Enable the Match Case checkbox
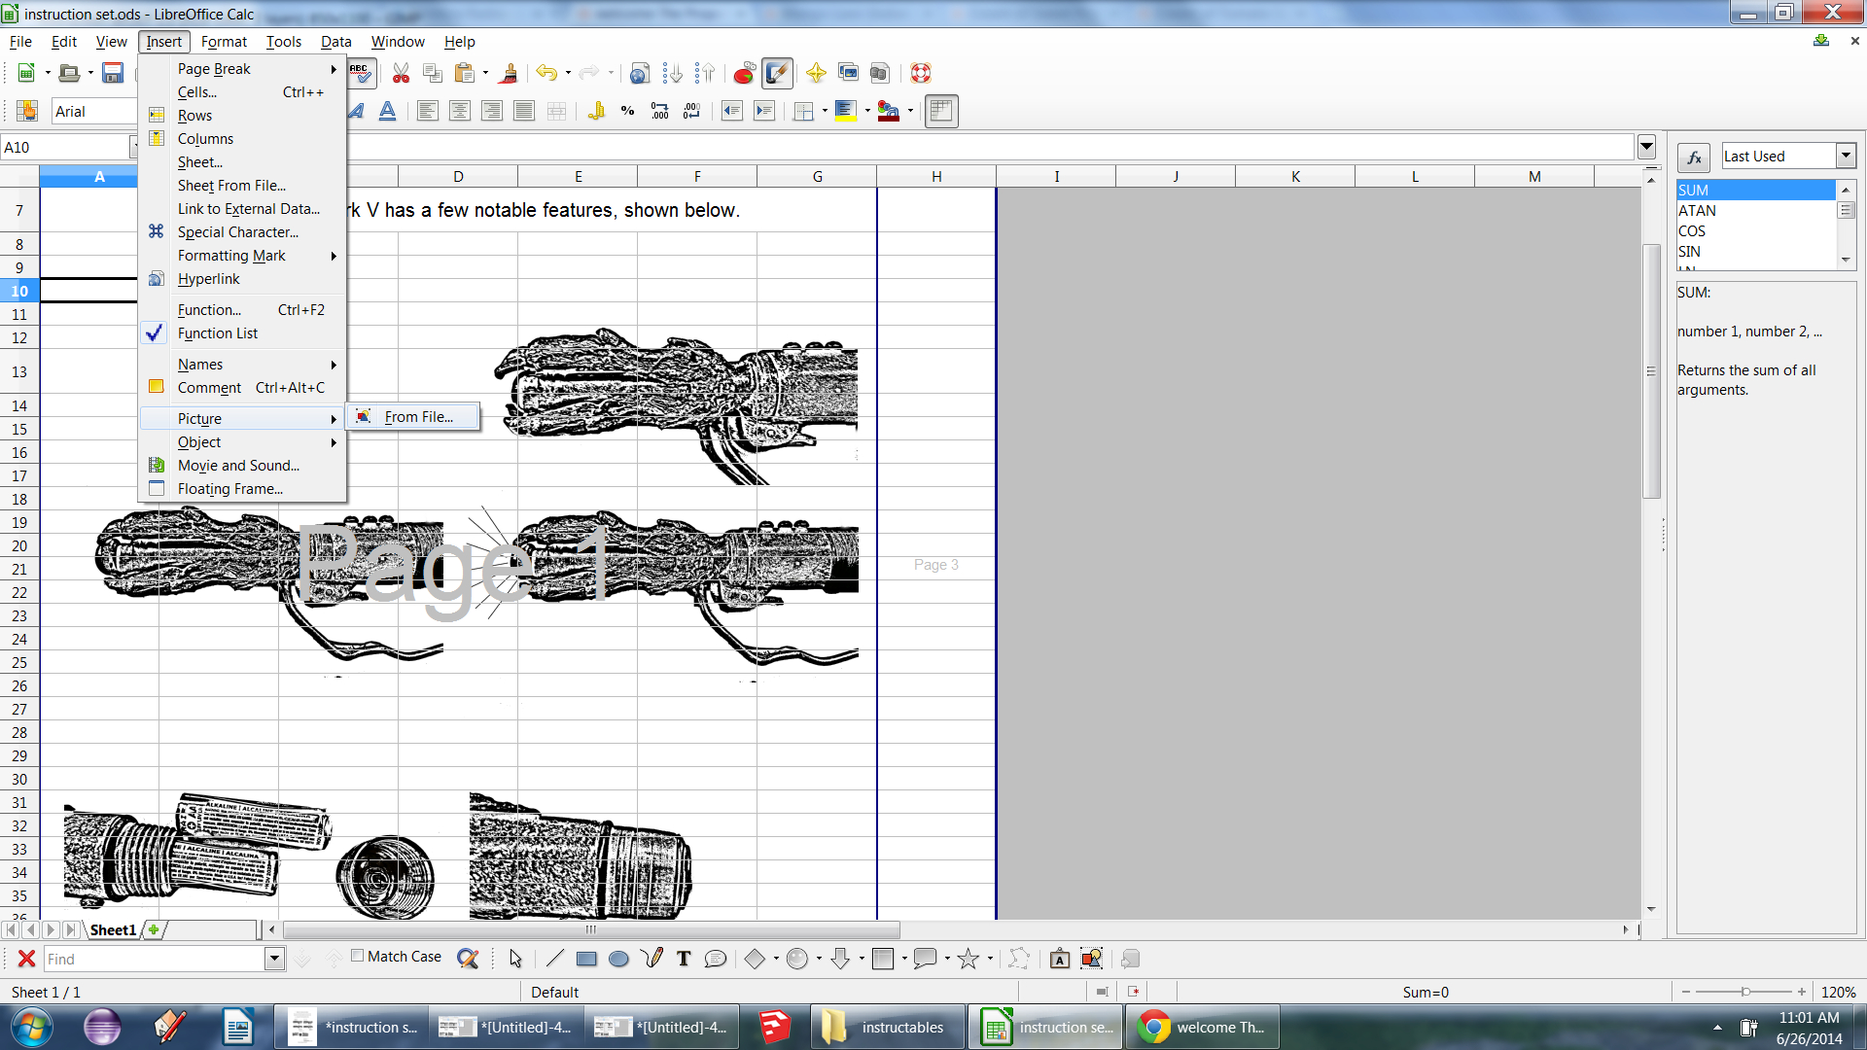 pos(358,956)
